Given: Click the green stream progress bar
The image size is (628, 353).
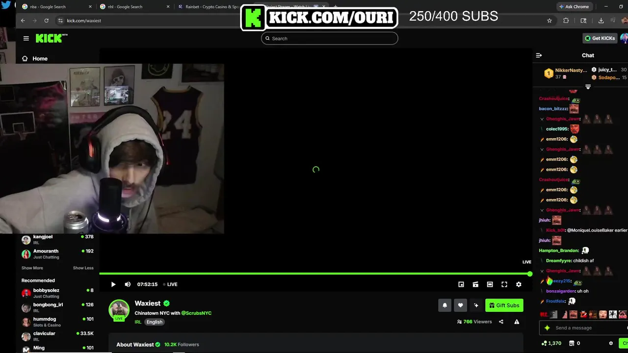Looking at the screenshot, I should click(x=315, y=274).
